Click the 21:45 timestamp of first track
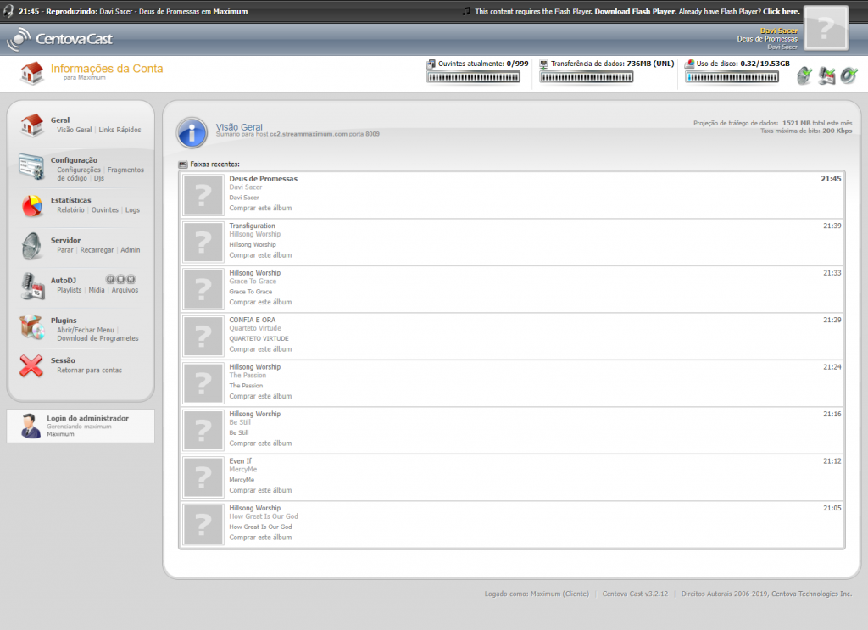Screen dimensions: 868x630 [831, 179]
